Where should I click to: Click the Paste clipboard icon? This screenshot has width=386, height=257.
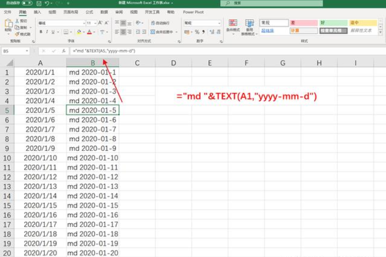[8, 25]
